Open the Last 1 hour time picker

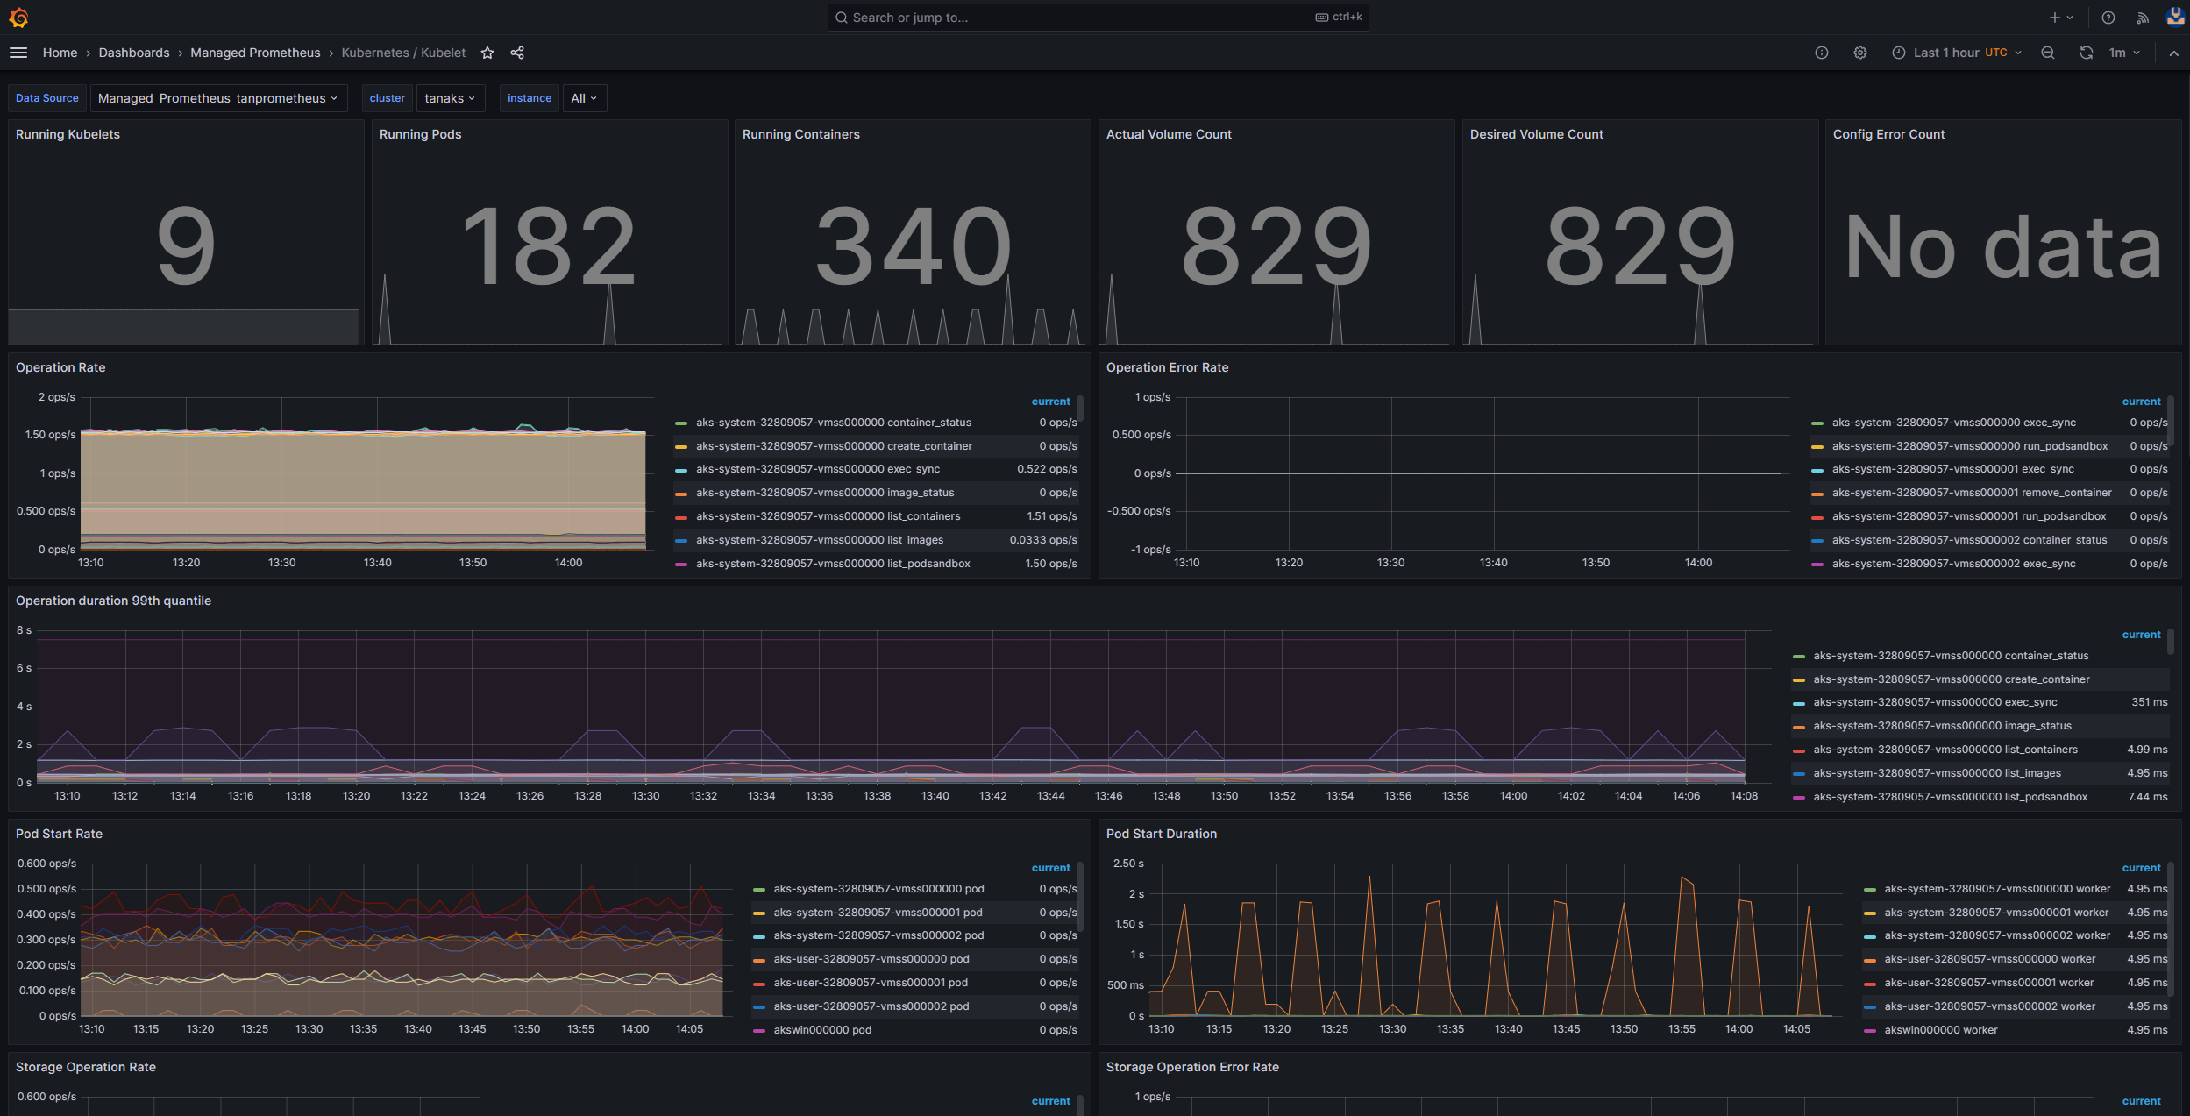tap(1953, 53)
